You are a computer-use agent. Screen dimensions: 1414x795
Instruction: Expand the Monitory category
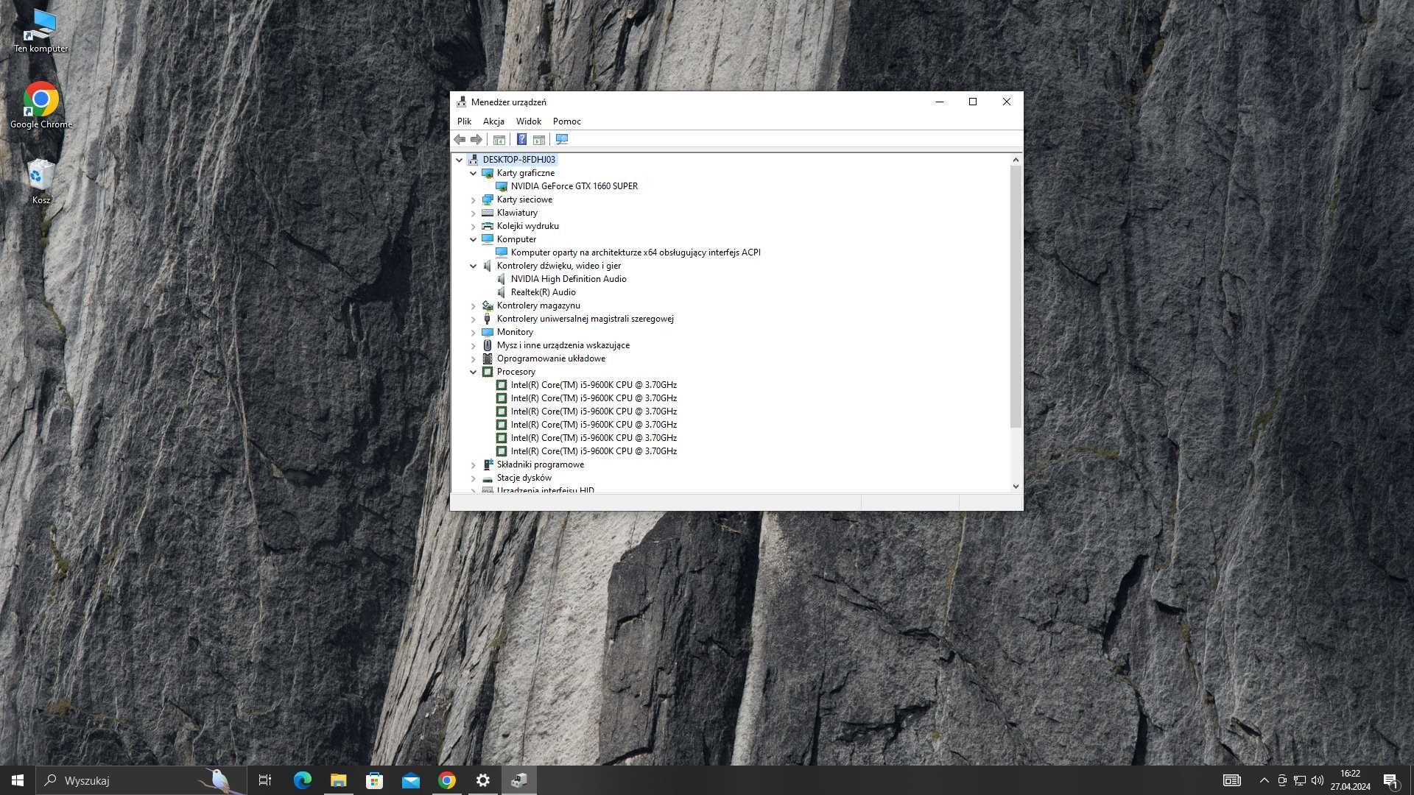point(473,332)
